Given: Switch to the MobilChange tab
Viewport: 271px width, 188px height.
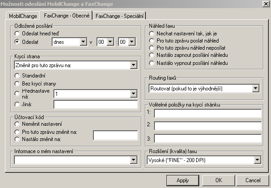Looking at the screenshot, I should coord(23,16).
